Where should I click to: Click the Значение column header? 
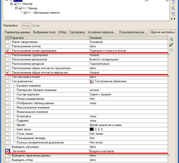pos(128,38)
